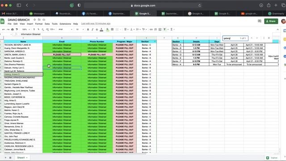The width and height of the screenshot is (286, 161).
Task: Open find more options menu
Action: 264,38
